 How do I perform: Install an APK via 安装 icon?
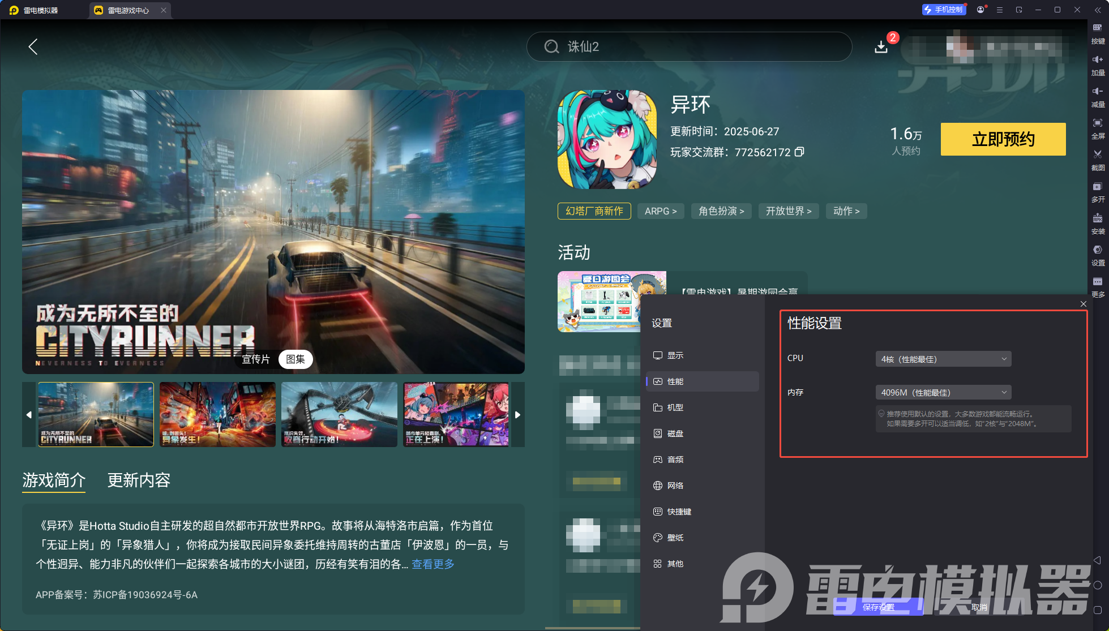[x=1097, y=224]
